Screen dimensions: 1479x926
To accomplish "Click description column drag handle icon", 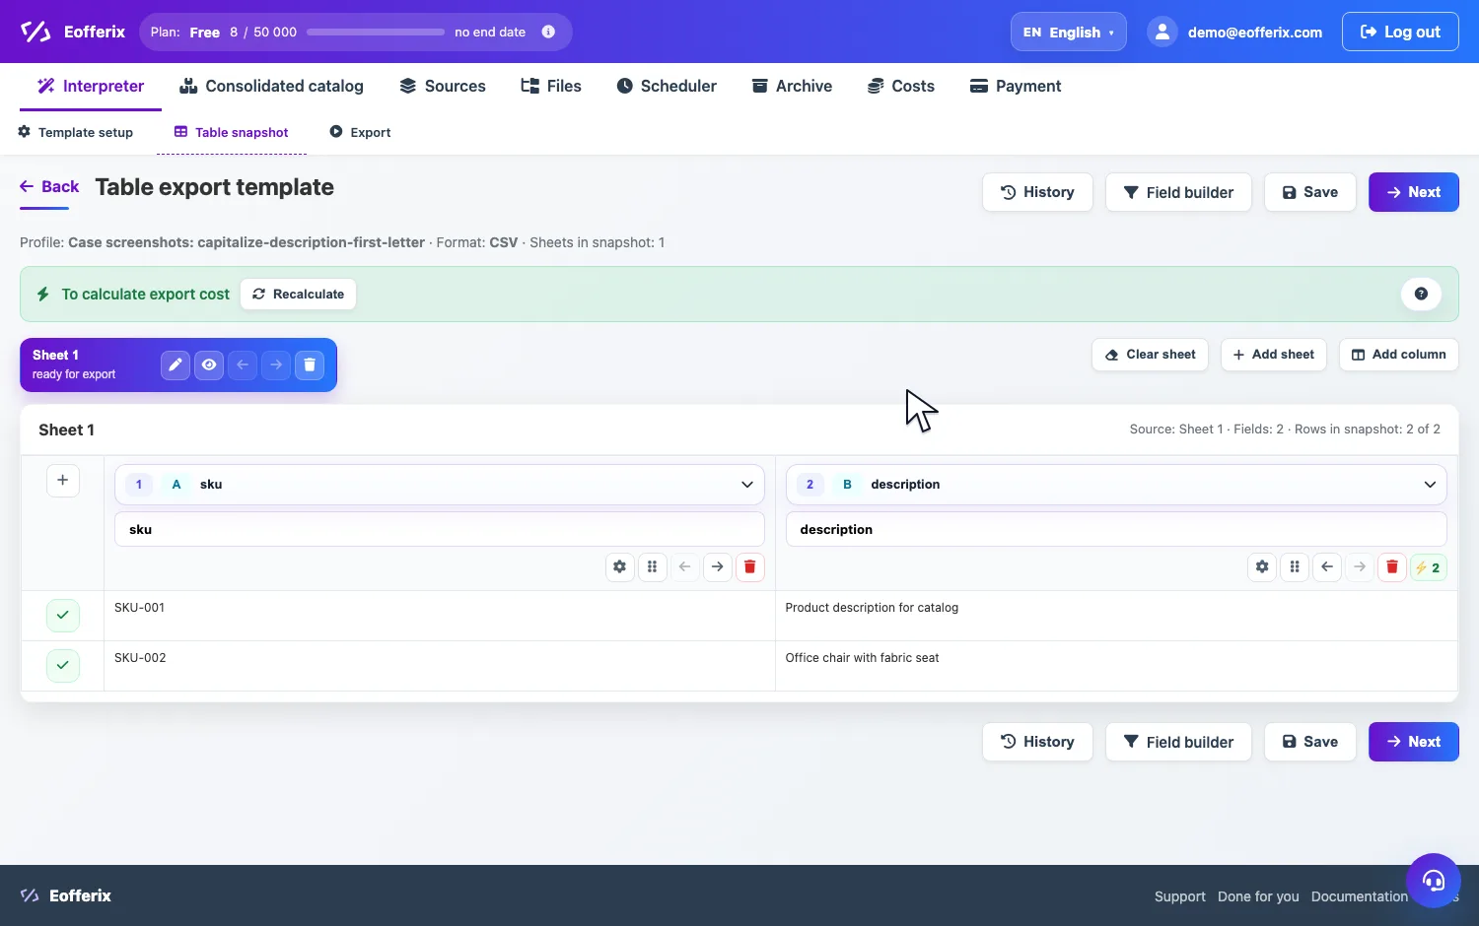I will pos(1295,566).
